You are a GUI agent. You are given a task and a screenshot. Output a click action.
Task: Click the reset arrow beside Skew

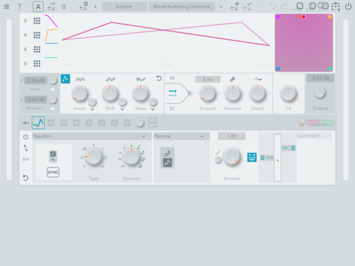(159, 78)
